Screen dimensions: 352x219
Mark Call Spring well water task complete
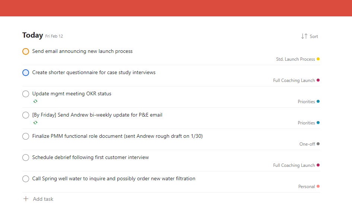click(26, 179)
